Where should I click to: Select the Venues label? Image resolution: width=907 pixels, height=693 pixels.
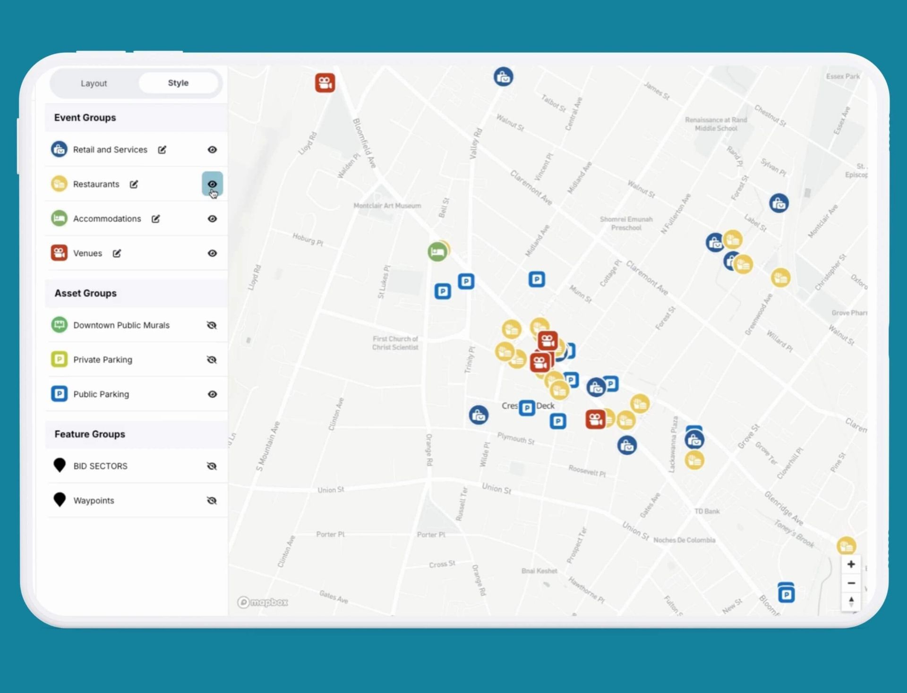click(x=87, y=254)
